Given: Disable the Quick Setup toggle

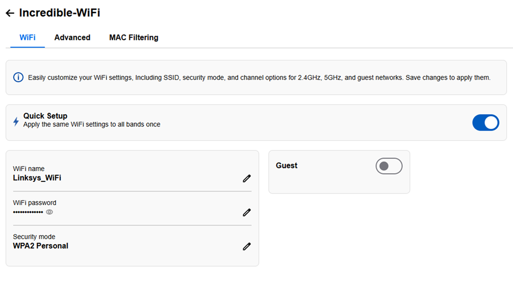Looking at the screenshot, I should pos(486,122).
